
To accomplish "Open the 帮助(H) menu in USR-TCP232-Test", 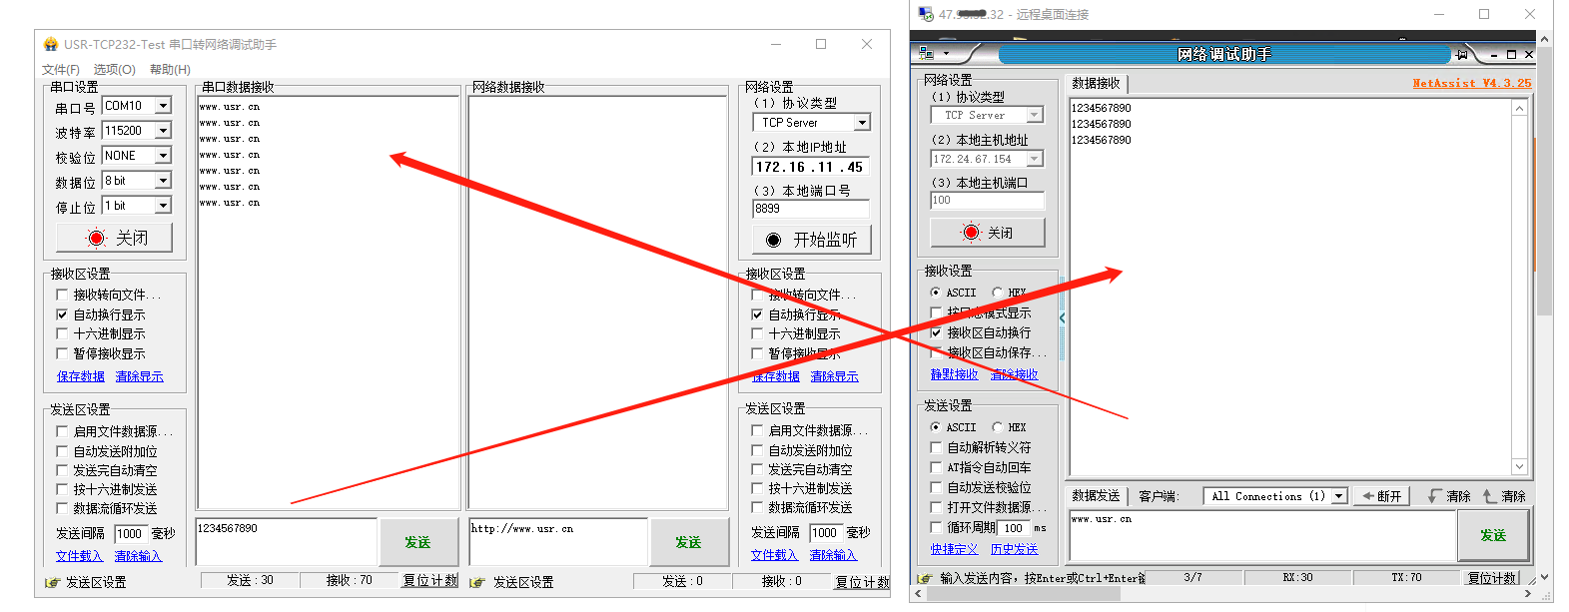I will click(170, 69).
